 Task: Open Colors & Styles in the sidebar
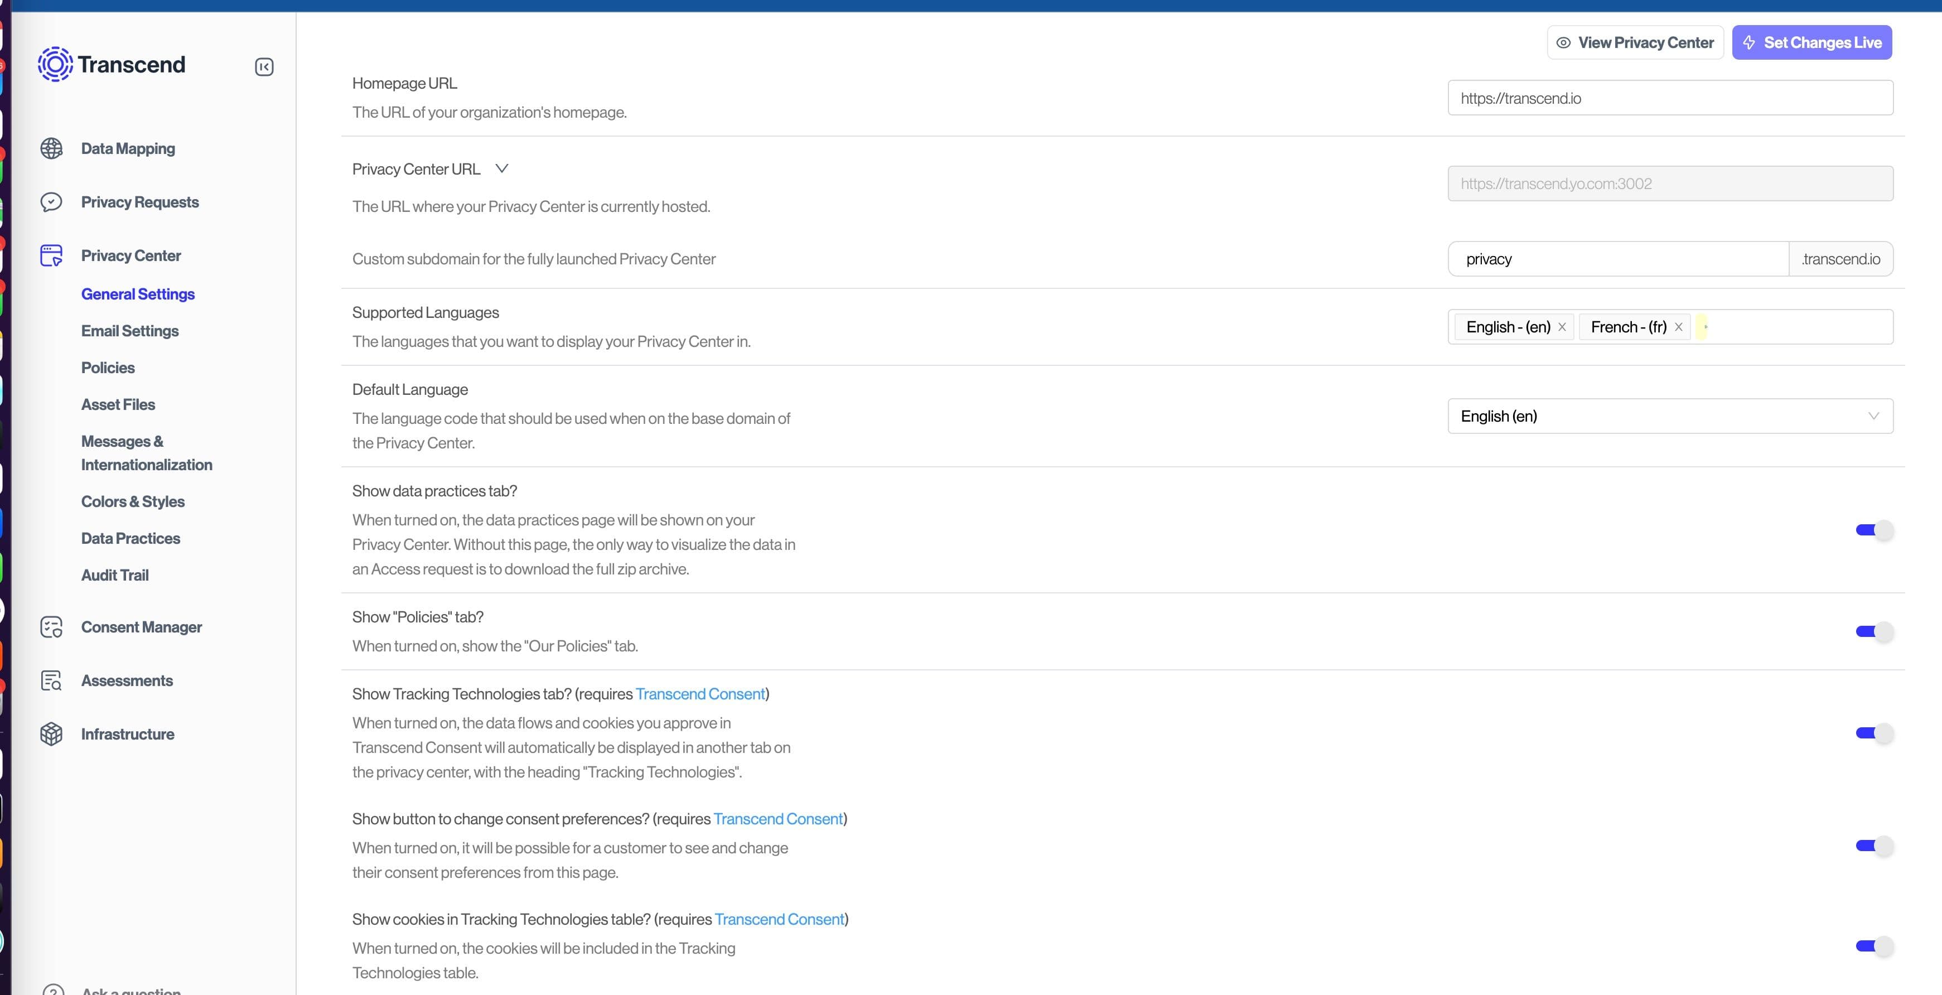pyautogui.click(x=133, y=501)
